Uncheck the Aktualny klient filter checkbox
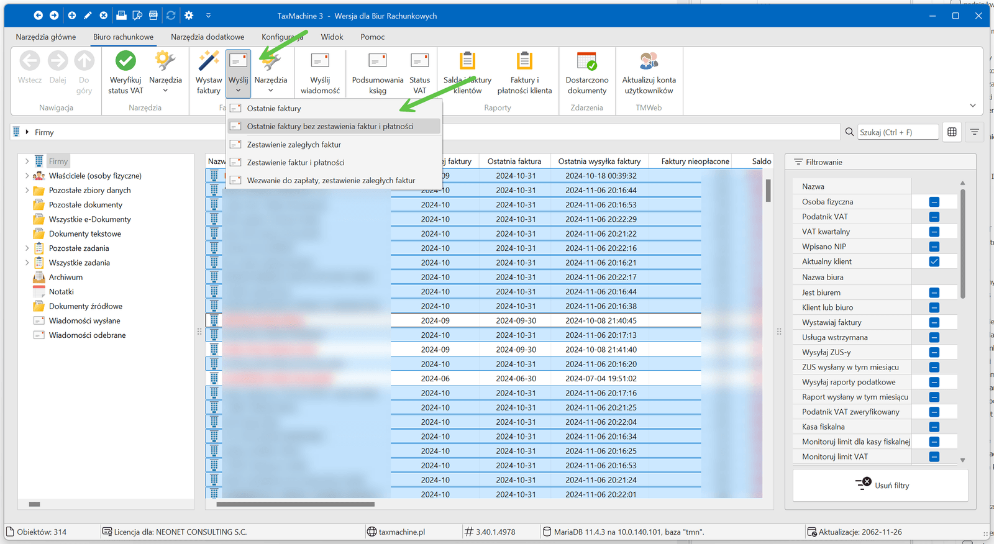Screen dimensions: 994x544 pyautogui.click(x=934, y=261)
